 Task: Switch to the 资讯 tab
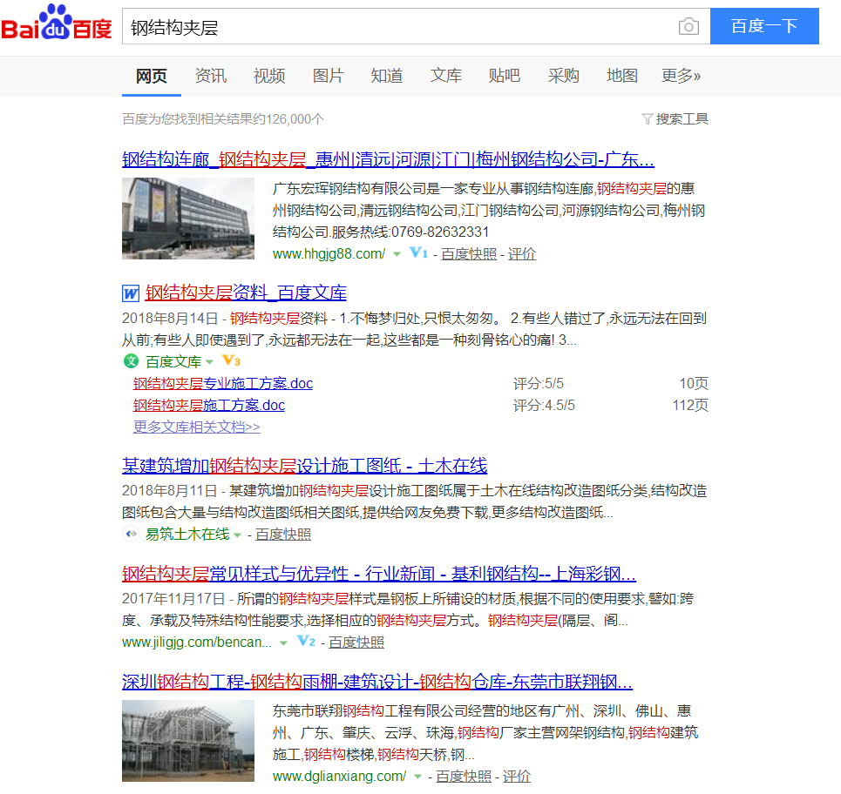(210, 76)
